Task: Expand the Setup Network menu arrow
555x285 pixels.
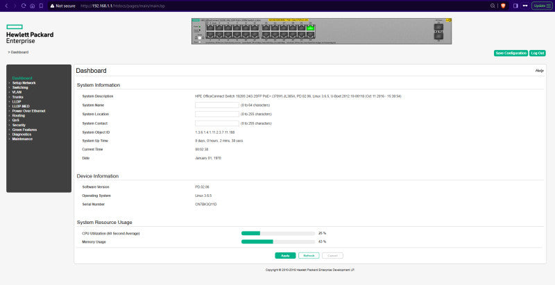Action: click(10, 83)
